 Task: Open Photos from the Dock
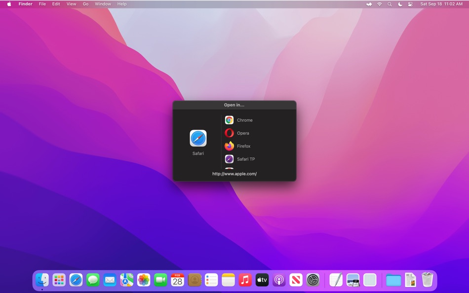point(144,280)
